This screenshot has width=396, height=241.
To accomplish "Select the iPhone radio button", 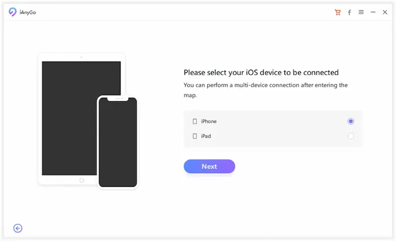I will pos(351,121).
